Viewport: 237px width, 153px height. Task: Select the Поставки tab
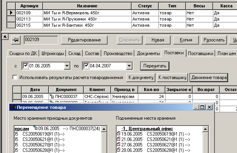pos(174,53)
